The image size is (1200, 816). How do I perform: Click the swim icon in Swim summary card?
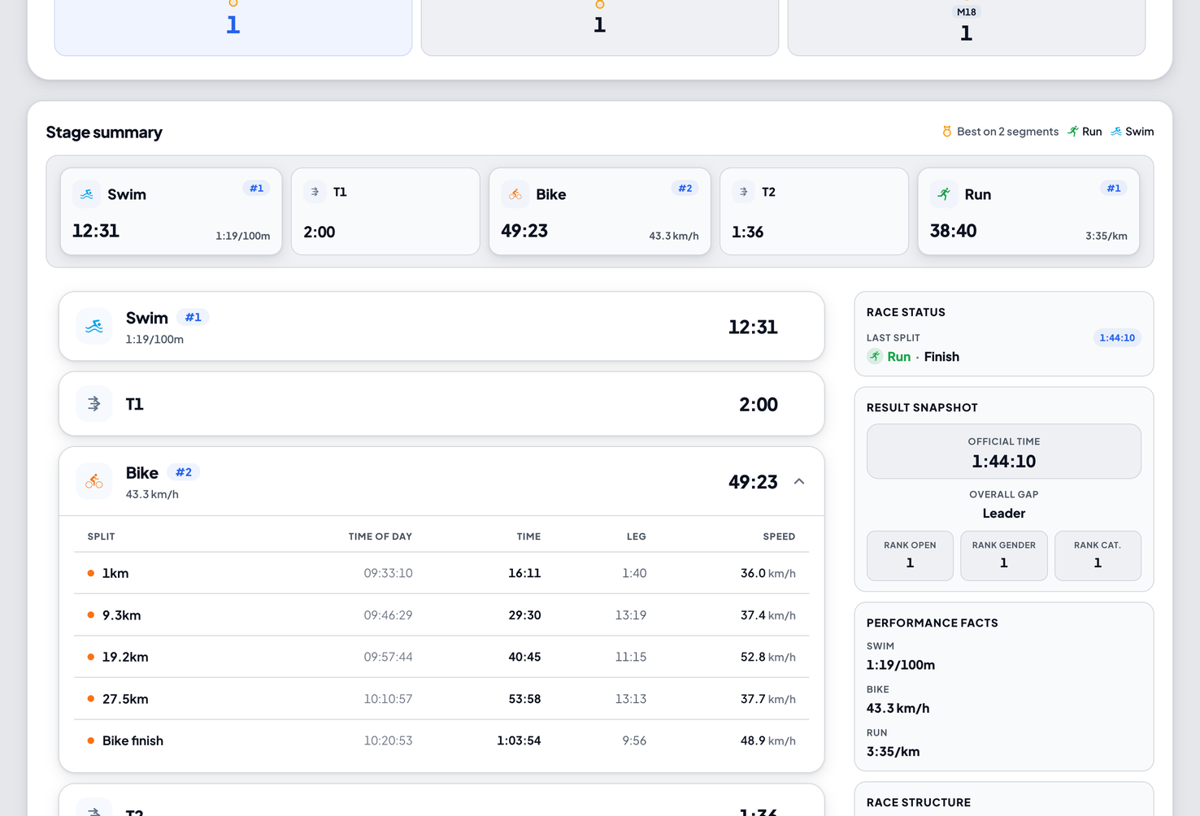tap(87, 194)
